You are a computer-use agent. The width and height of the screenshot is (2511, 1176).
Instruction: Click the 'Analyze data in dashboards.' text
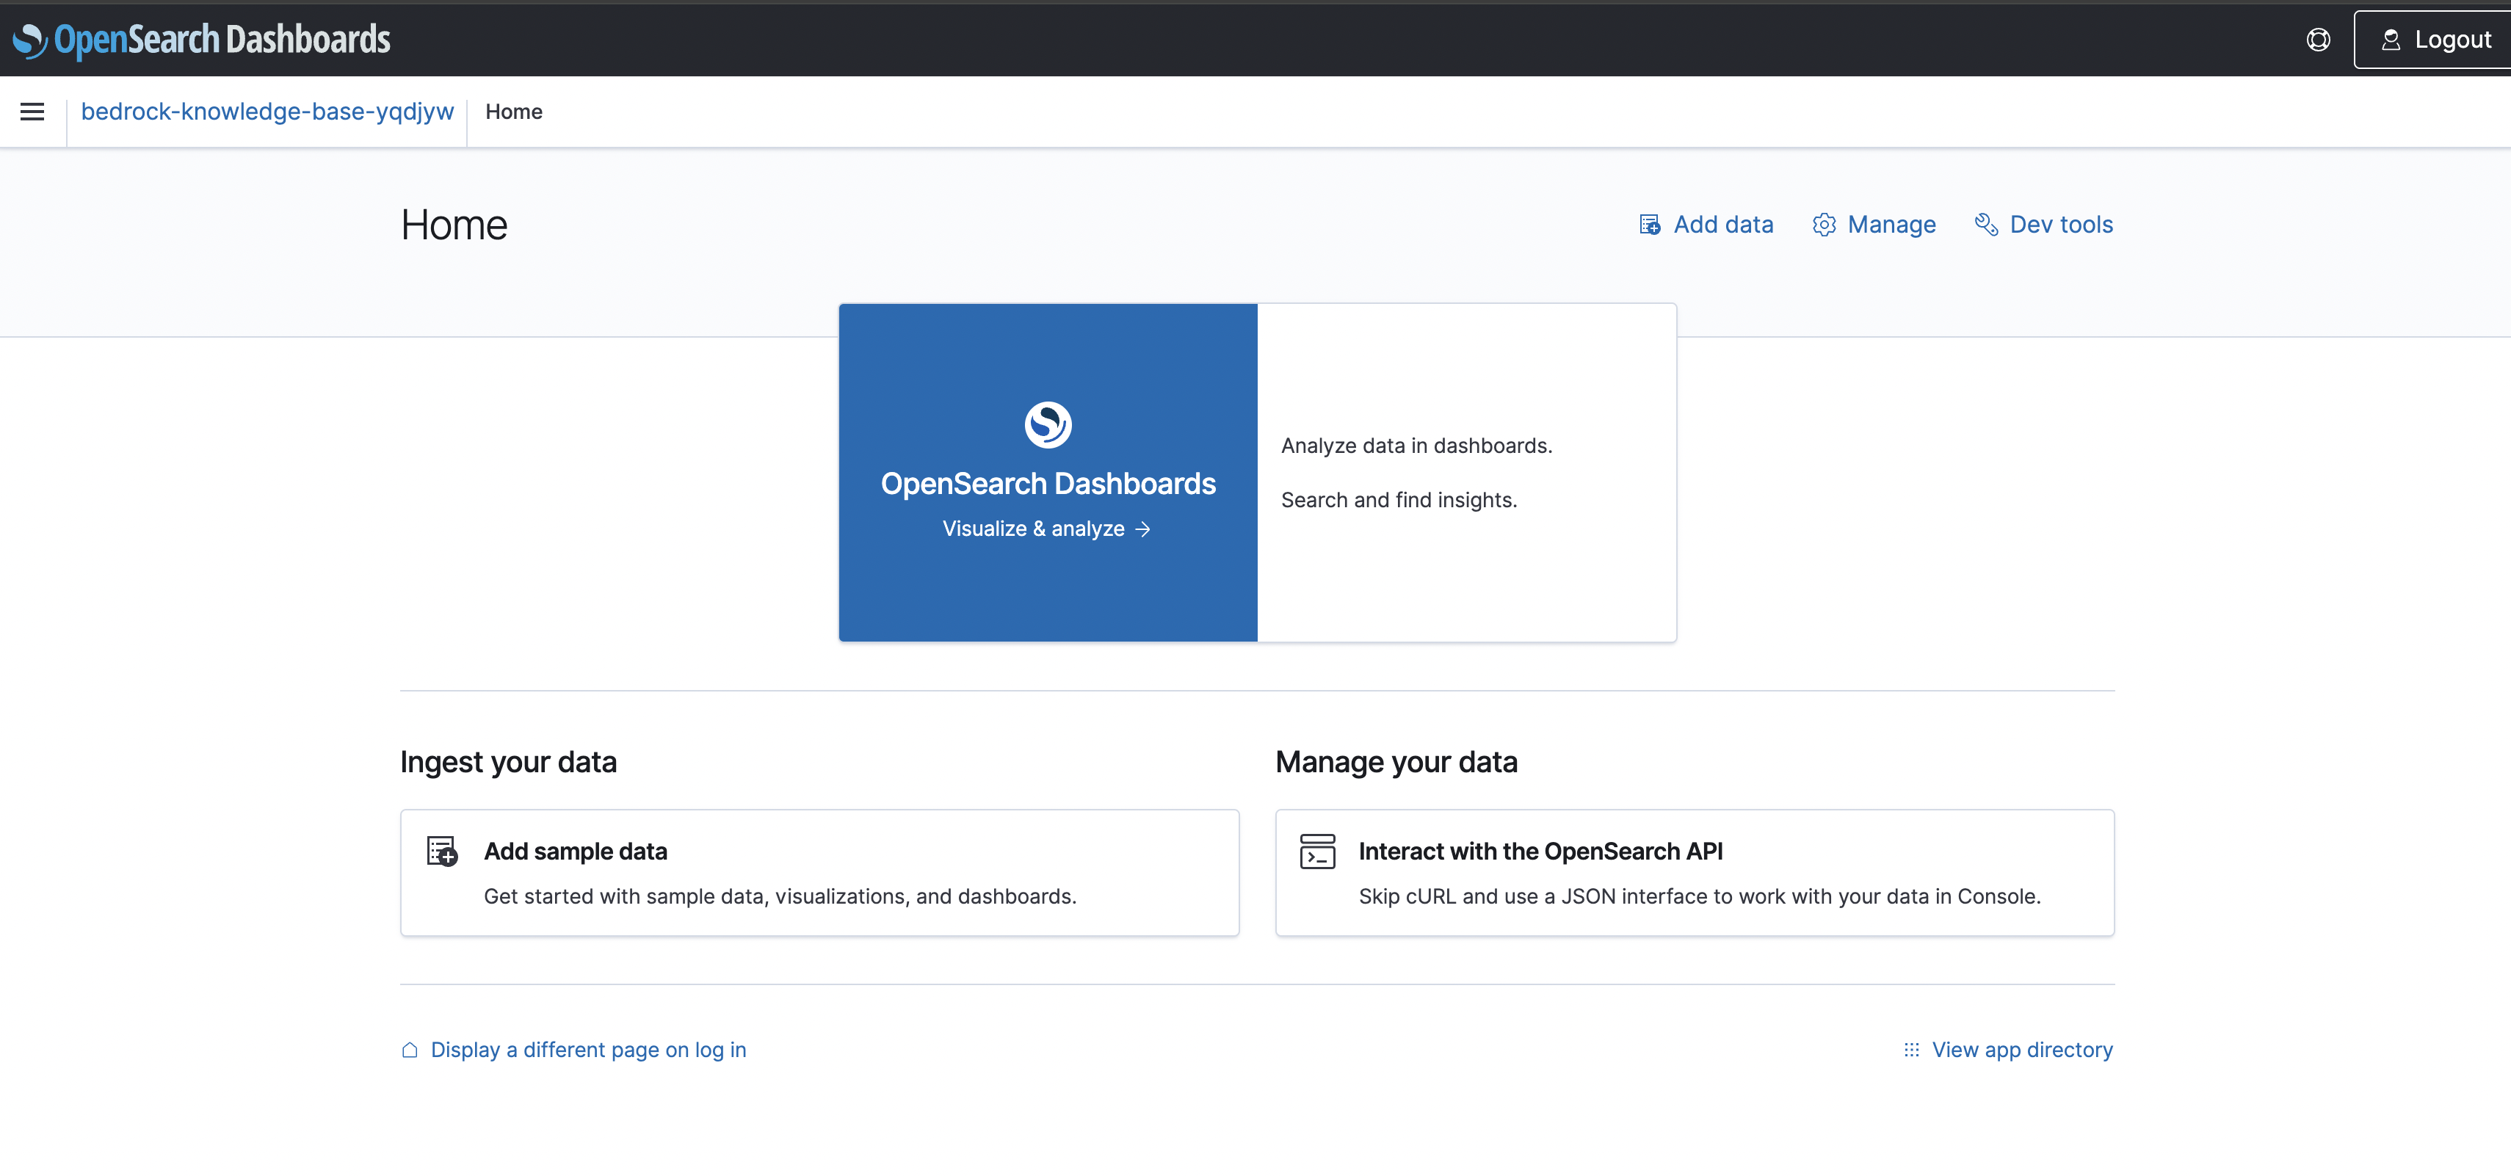[x=1416, y=446]
